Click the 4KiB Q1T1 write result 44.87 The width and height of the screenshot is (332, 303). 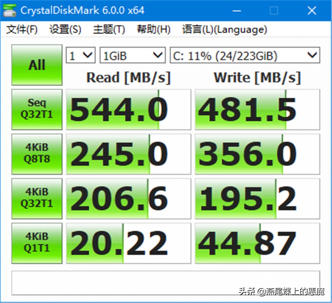[257, 243]
